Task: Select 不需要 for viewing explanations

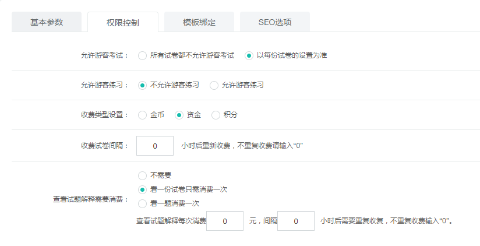Action: (x=142, y=175)
